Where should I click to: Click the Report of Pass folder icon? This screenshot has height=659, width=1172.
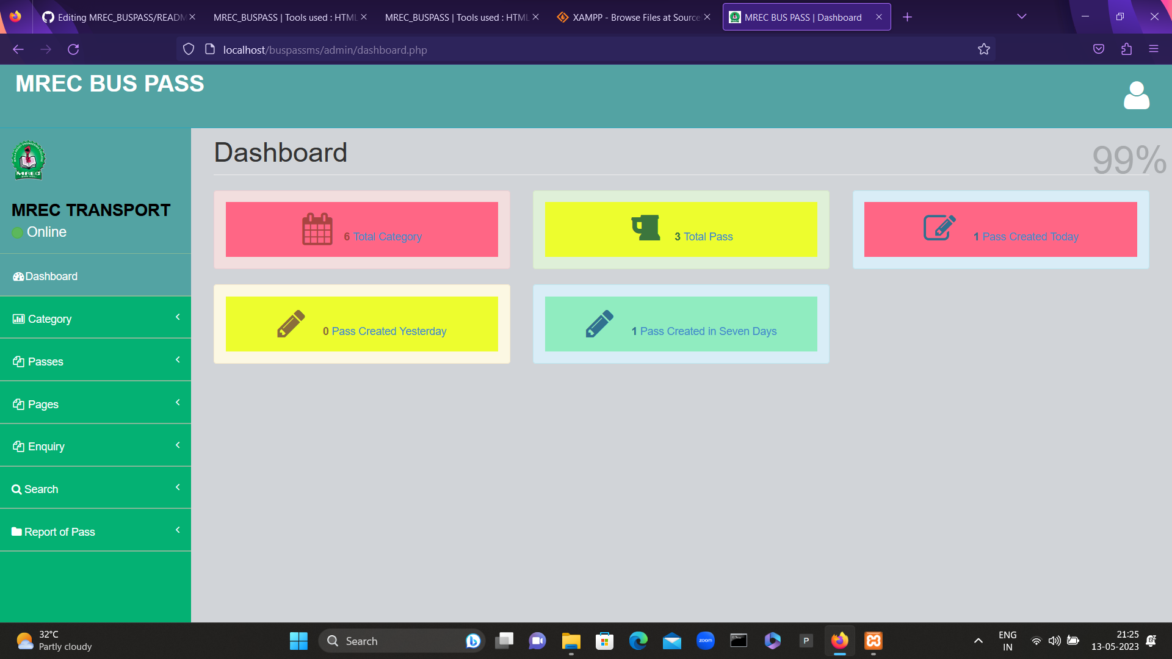pyautogui.click(x=16, y=531)
